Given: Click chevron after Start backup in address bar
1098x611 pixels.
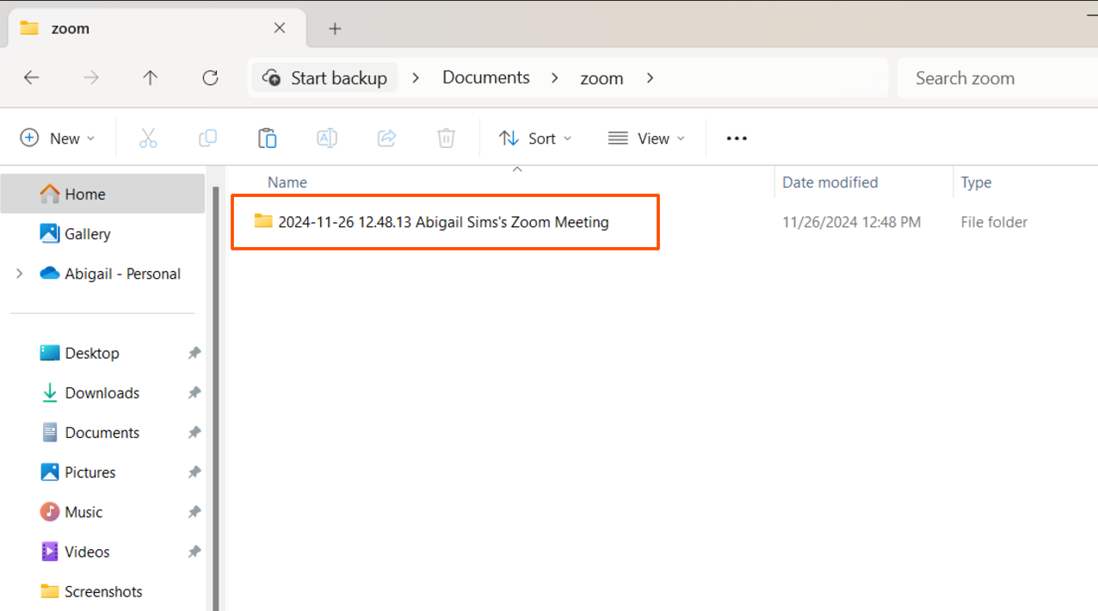Looking at the screenshot, I should 416,78.
